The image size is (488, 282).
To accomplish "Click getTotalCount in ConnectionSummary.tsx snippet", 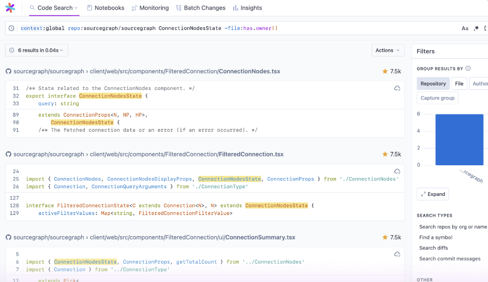I will [196, 262].
